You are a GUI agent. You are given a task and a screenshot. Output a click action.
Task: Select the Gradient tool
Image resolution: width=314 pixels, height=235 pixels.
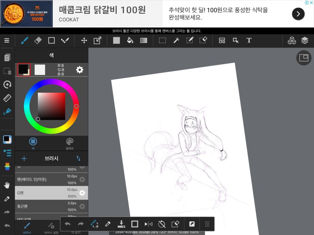(x=144, y=41)
